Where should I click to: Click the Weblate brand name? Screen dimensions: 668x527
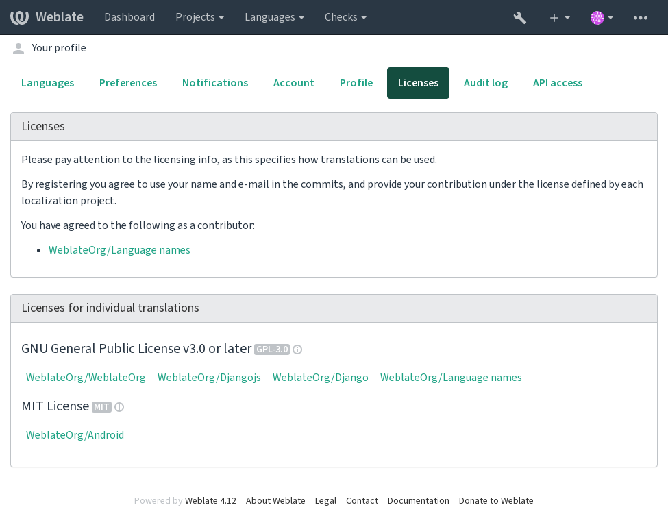click(60, 17)
